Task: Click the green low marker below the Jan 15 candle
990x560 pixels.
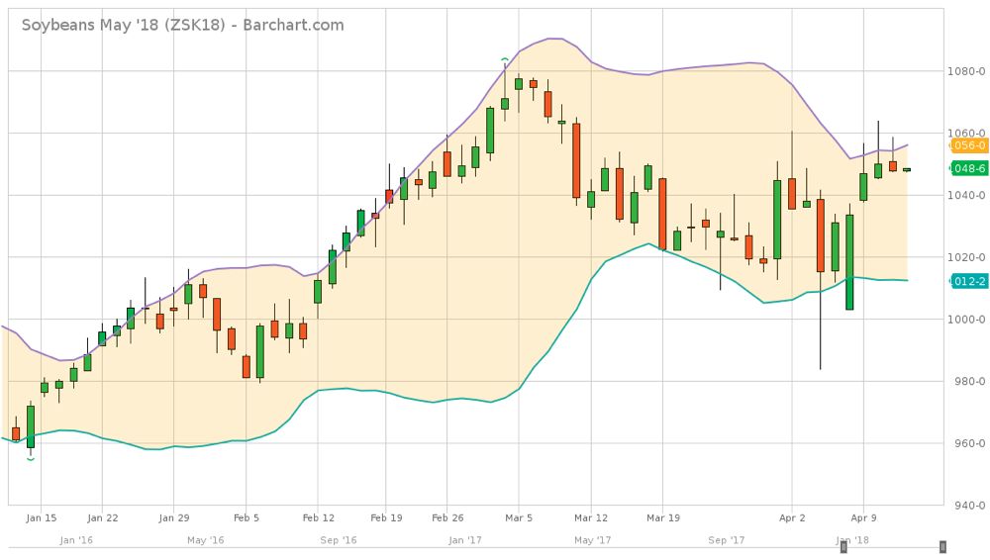Action: [x=31, y=459]
